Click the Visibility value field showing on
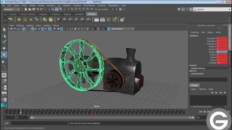Screen dimensions: 232x130 coord(222,63)
